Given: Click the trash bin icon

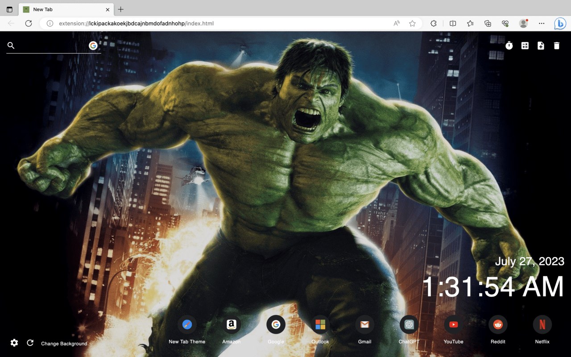Looking at the screenshot, I should [557, 46].
